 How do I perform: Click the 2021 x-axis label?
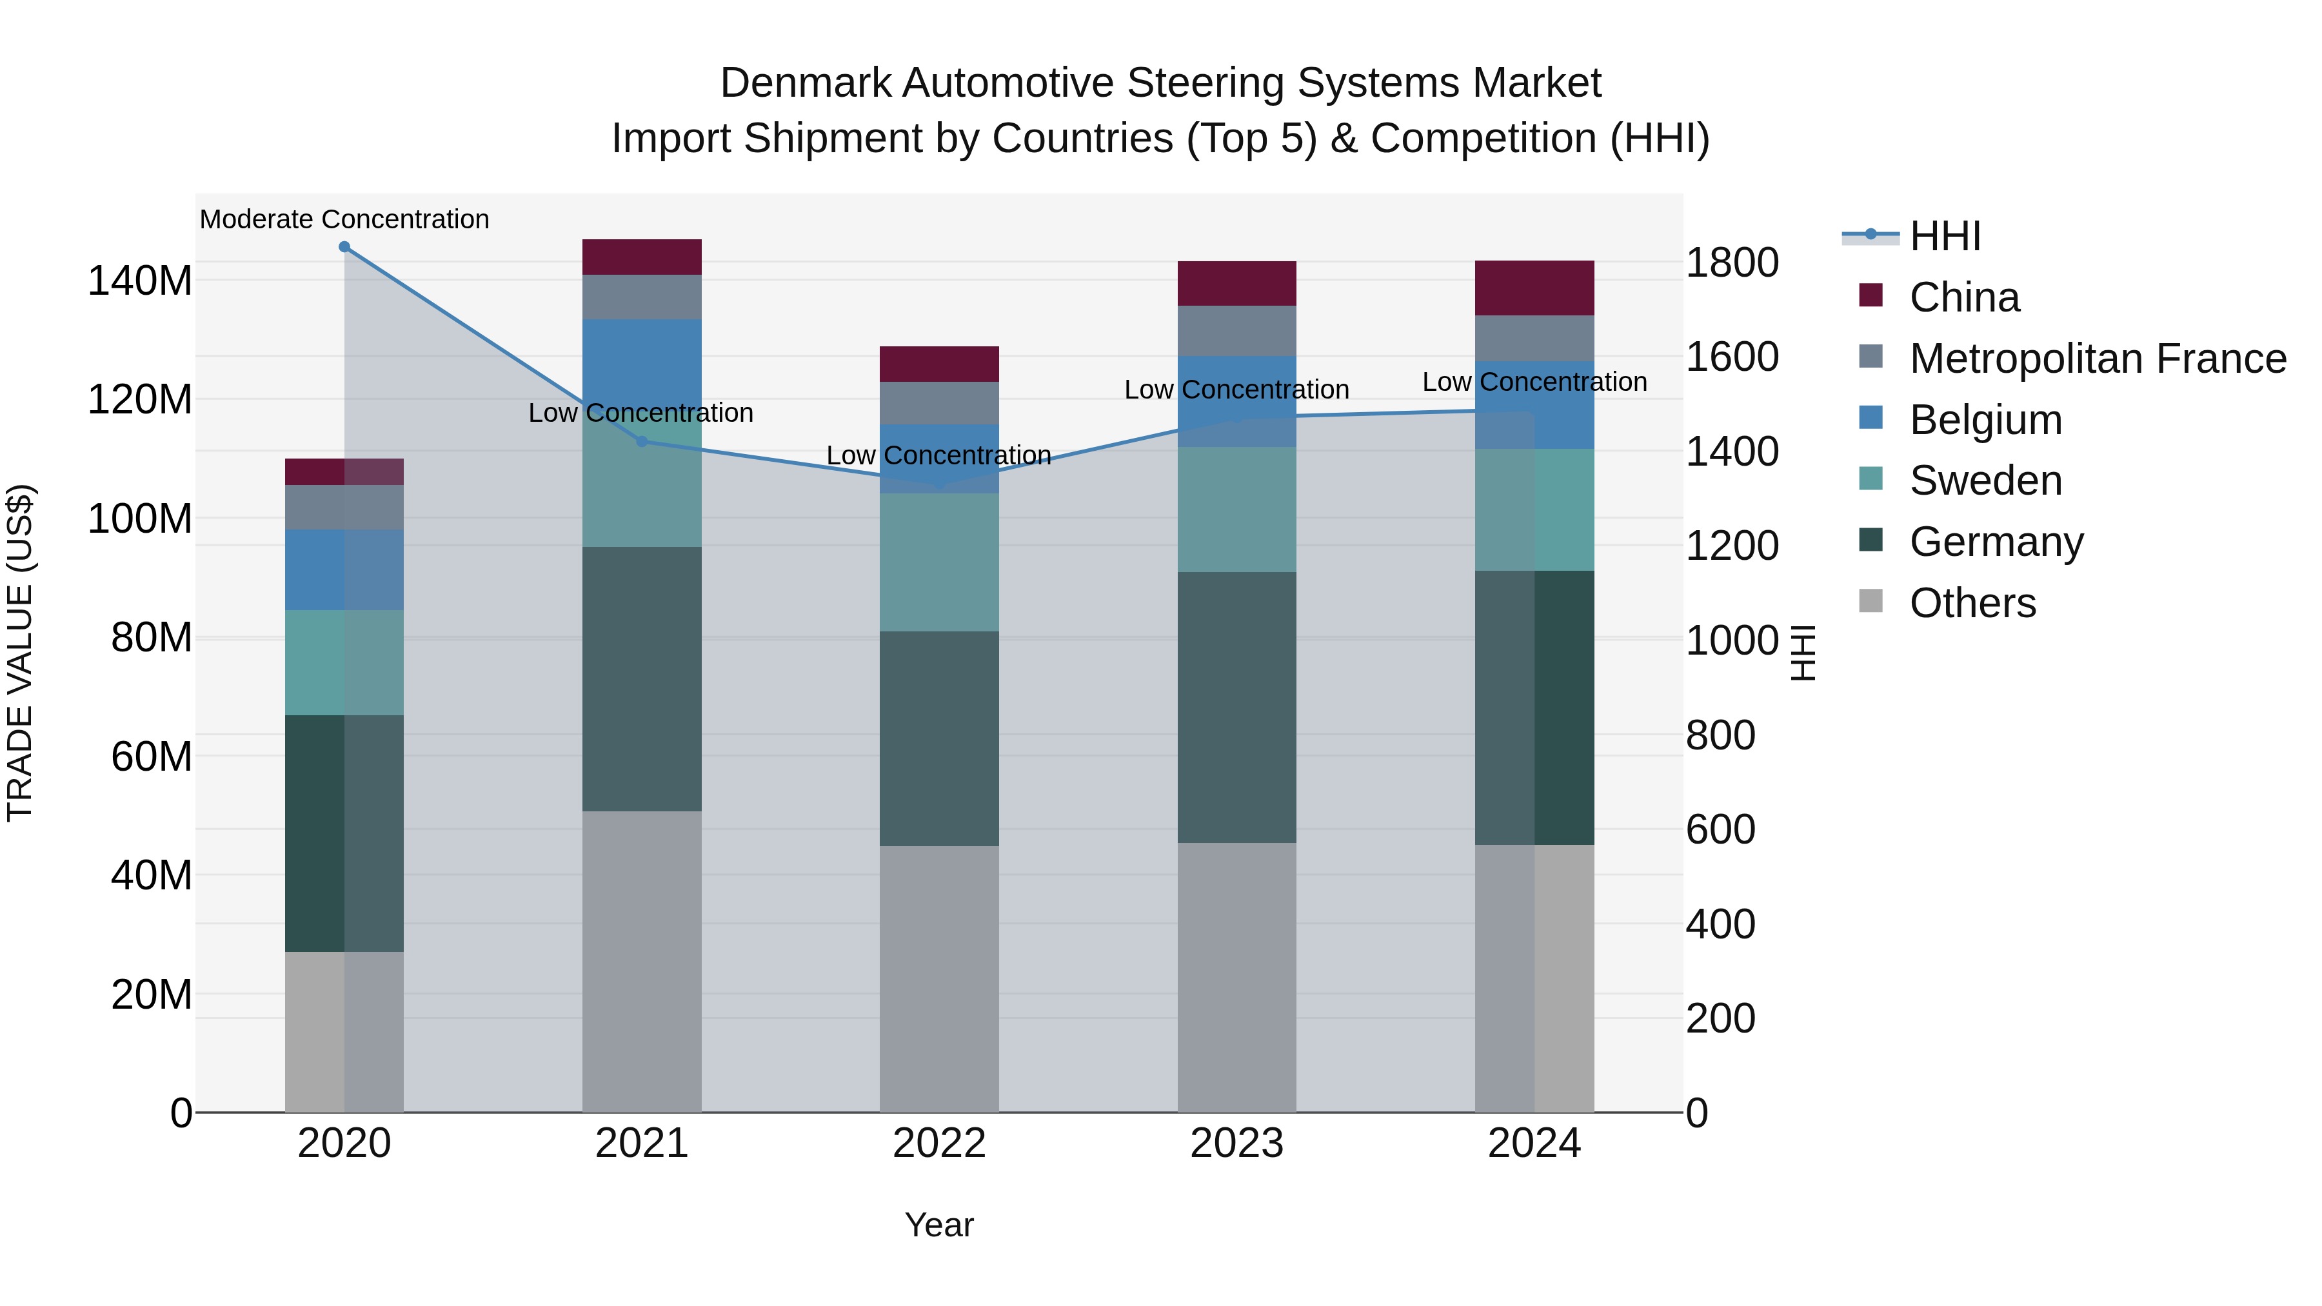642,1143
